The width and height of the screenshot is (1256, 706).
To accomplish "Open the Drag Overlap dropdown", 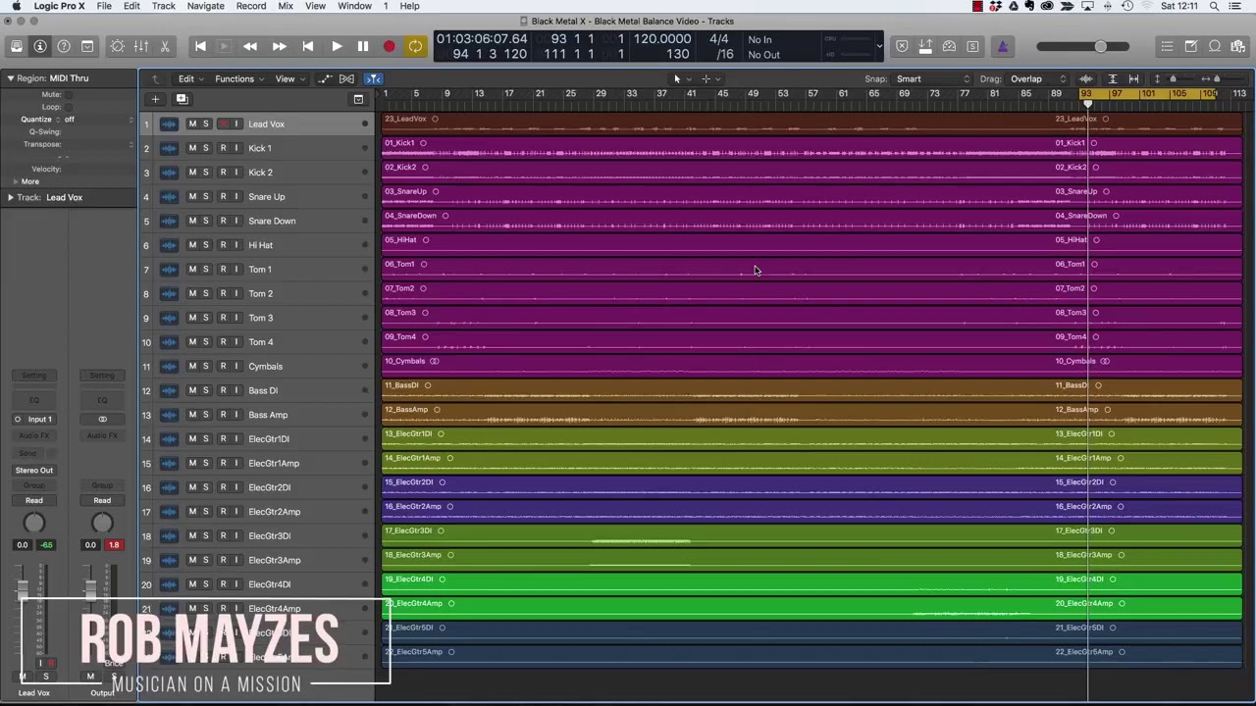I will (1038, 78).
